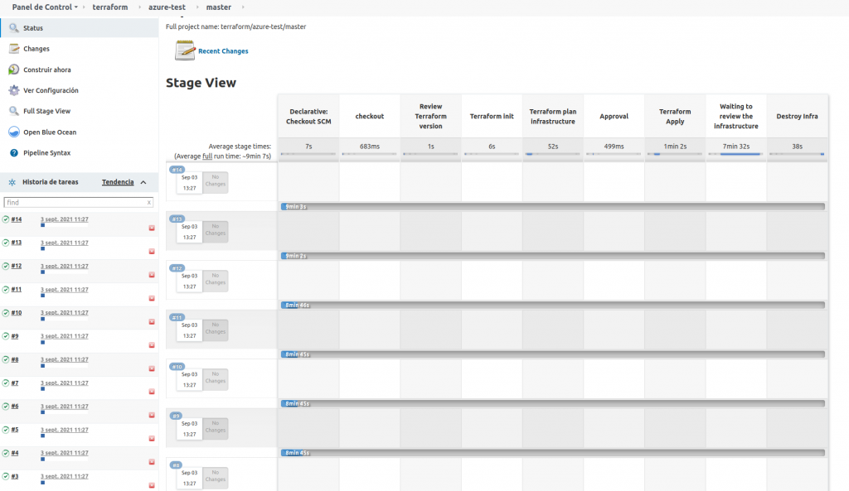
Task: Select the terraform breadcrumb item
Action: pyautogui.click(x=109, y=7)
